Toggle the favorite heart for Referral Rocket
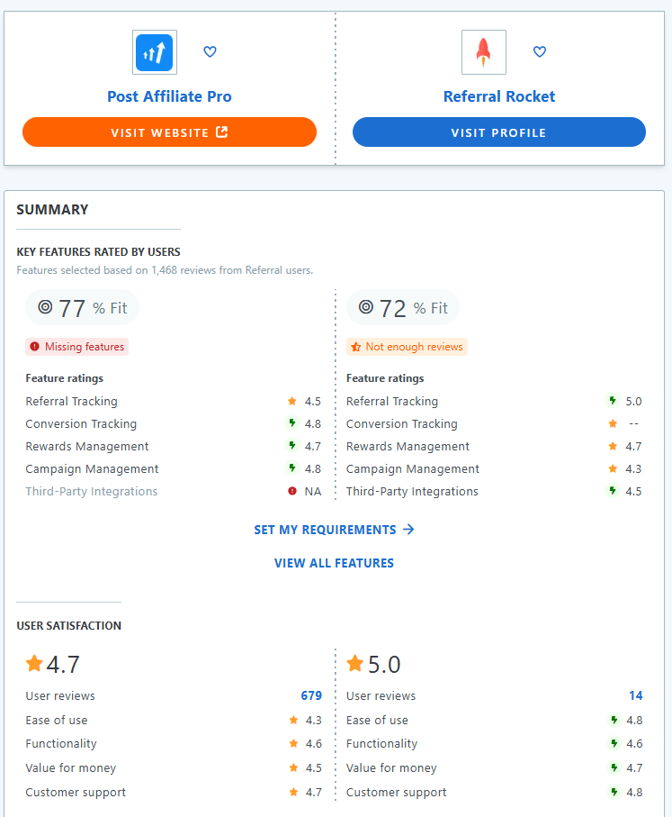The height and width of the screenshot is (817, 672). pos(540,51)
